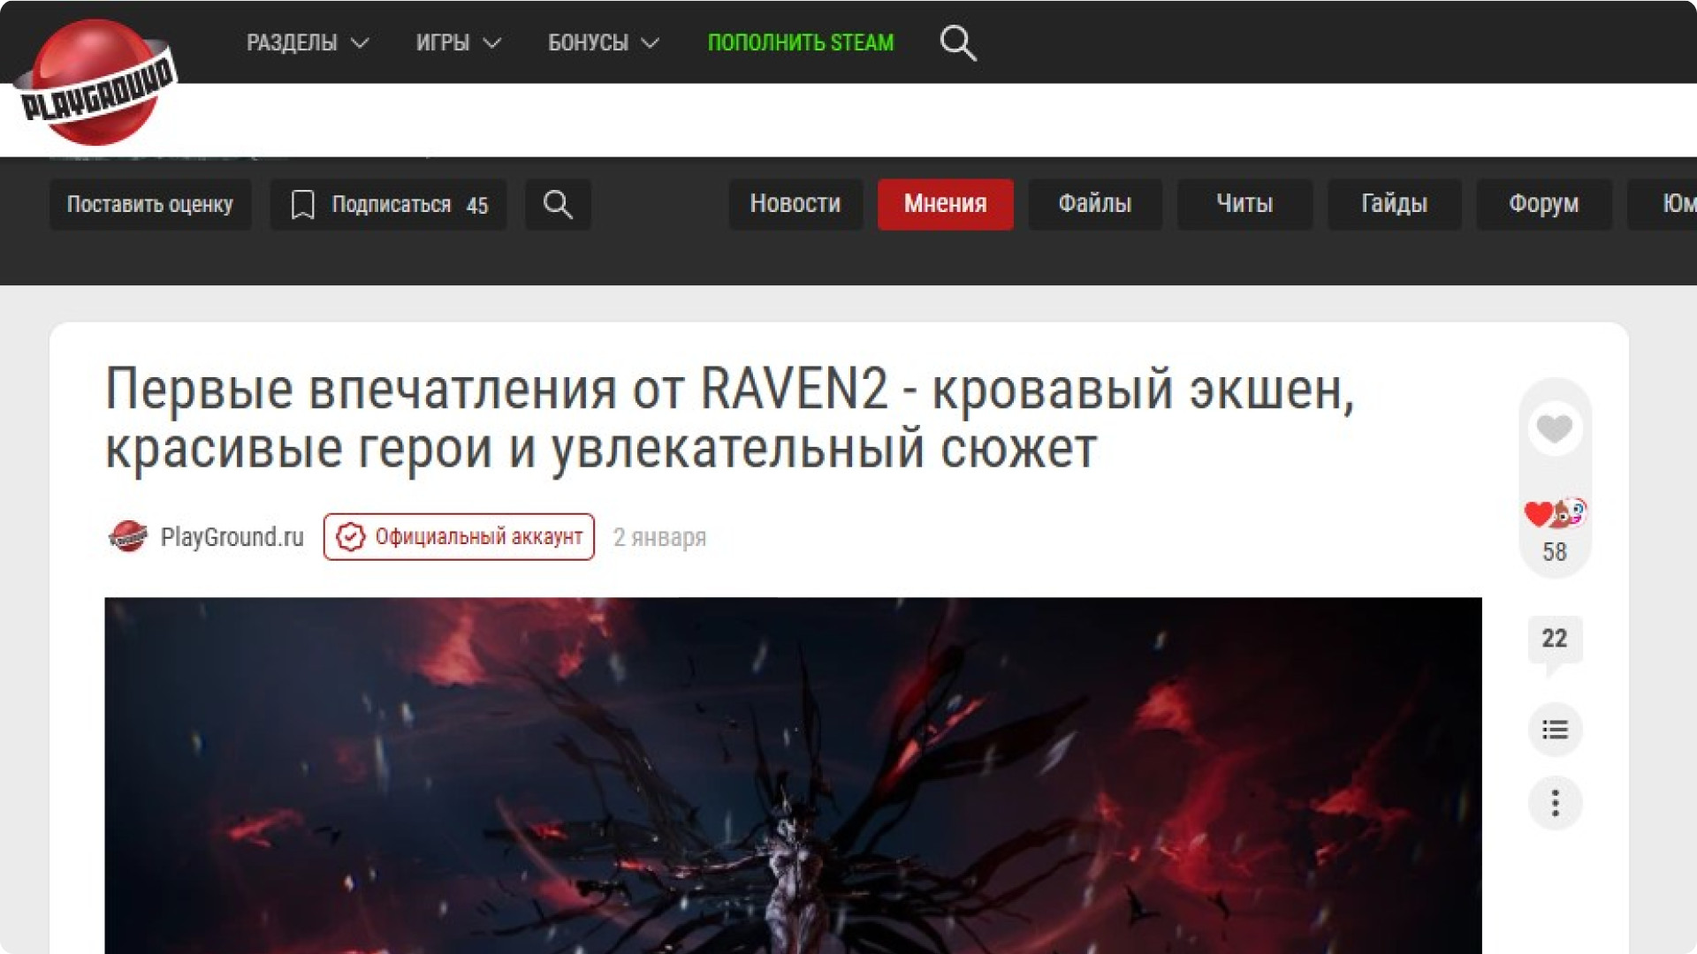
Task: Expand the РАЗДЕЛЫ dropdown menu
Action: click(308, 42)
